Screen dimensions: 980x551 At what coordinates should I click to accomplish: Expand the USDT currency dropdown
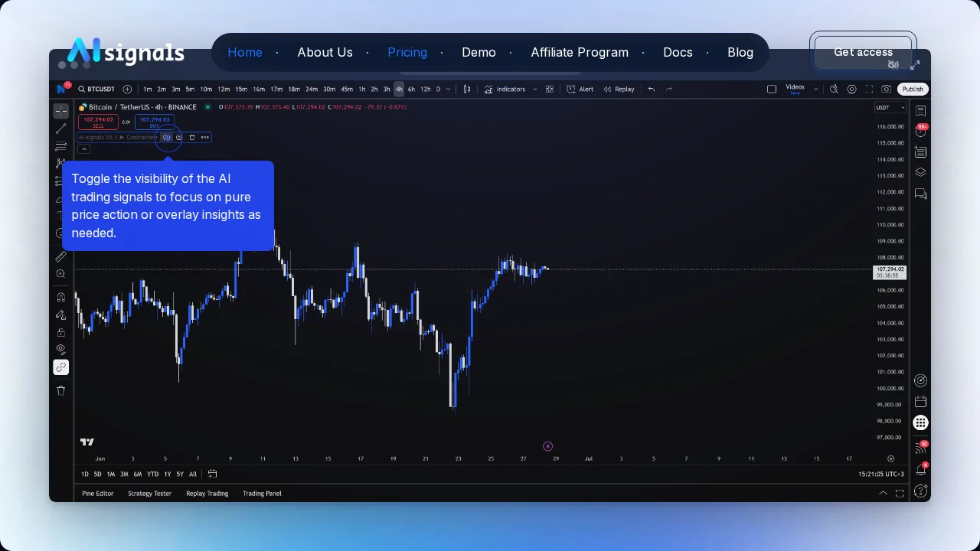(890, 107)
